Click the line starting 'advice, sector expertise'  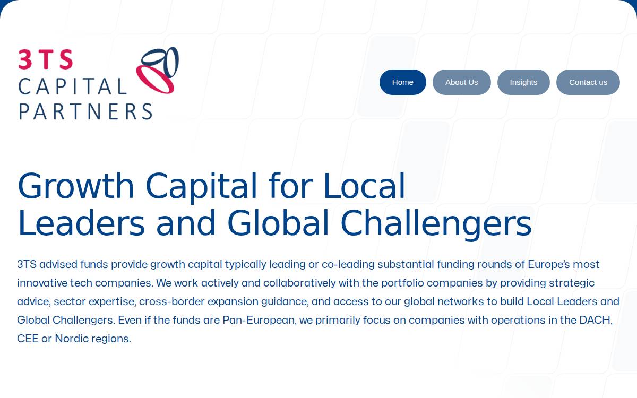pyautogui.click(x=318, y=301)
